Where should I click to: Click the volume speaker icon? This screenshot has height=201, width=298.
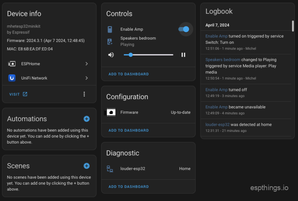111,55
